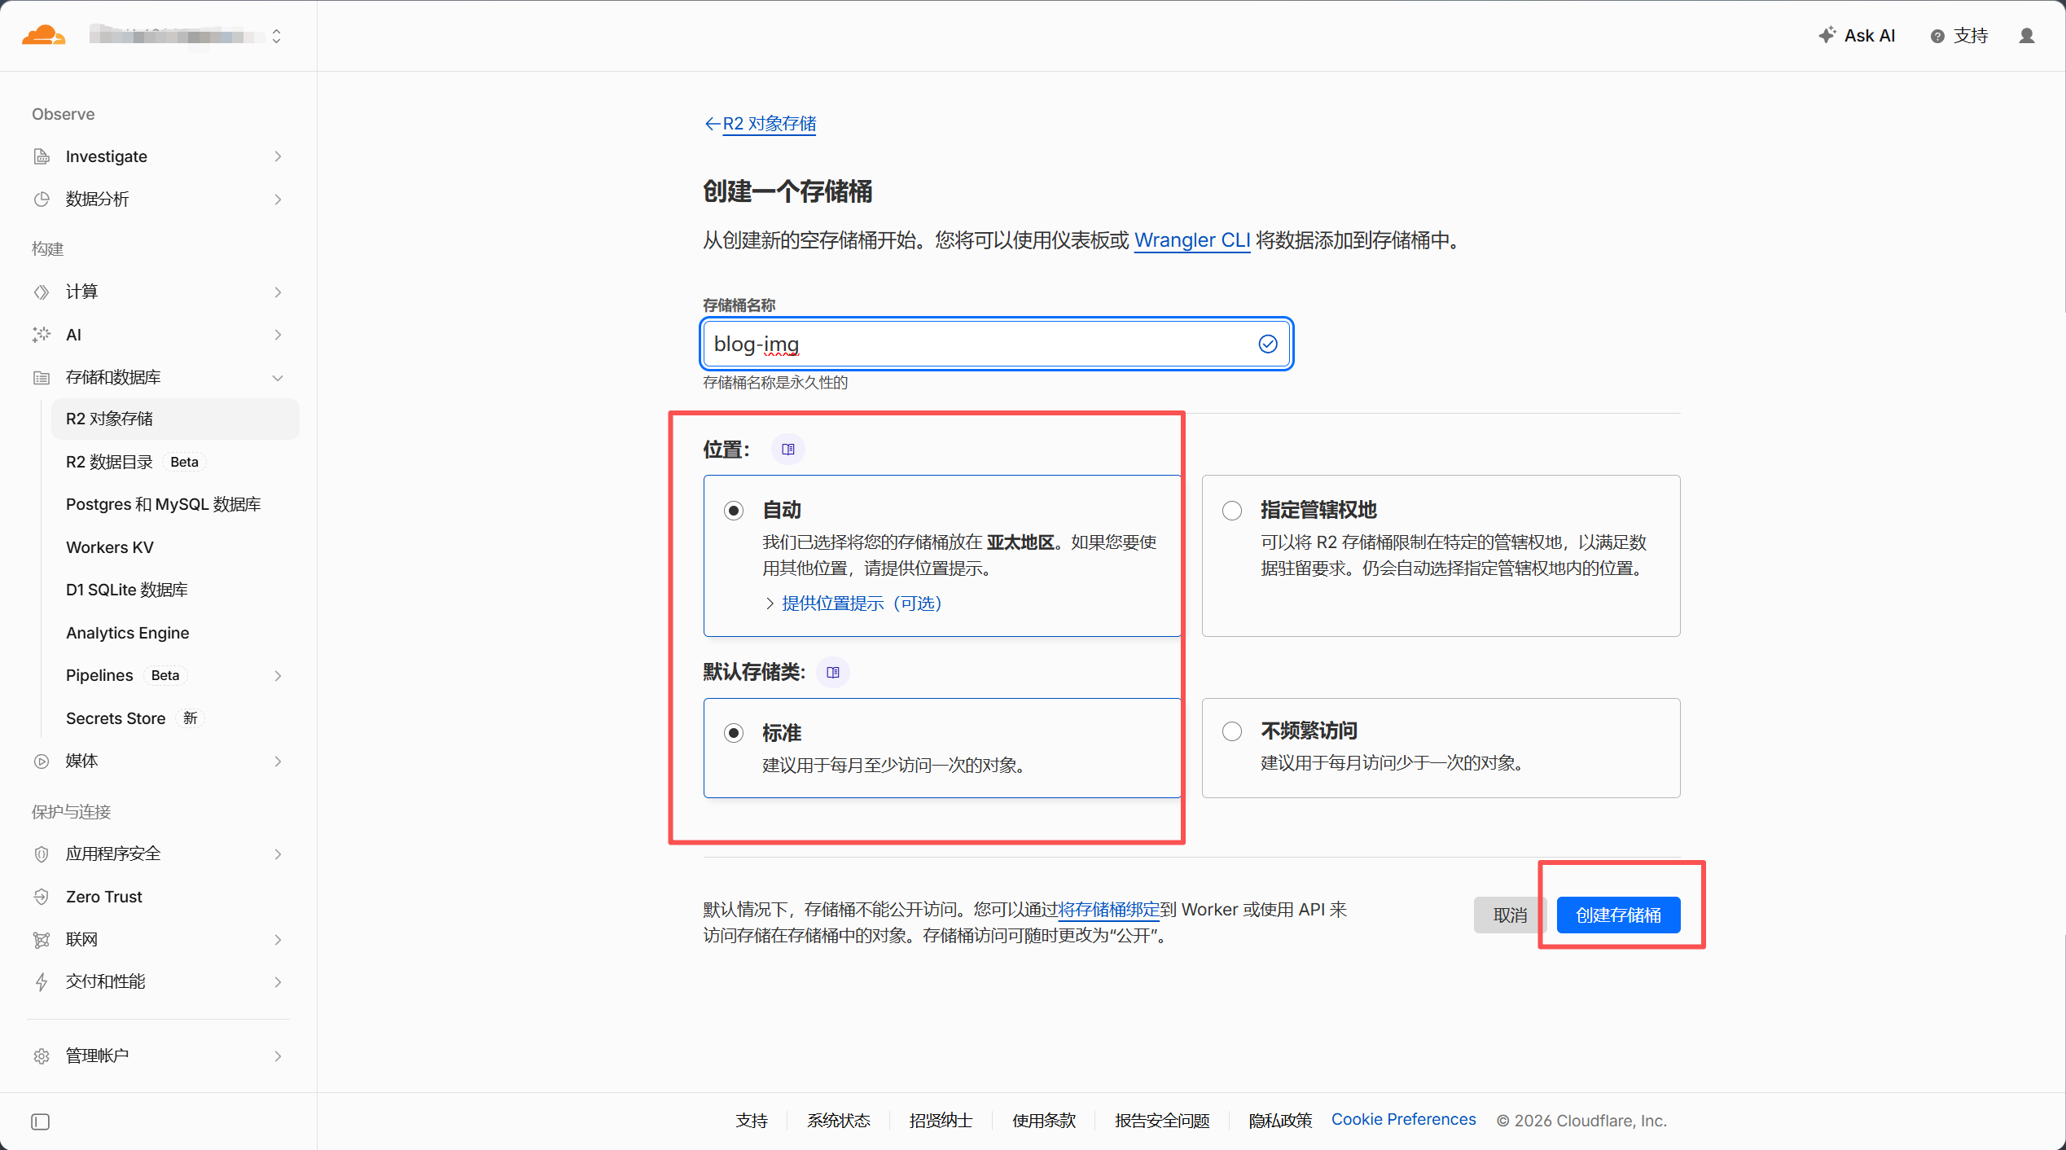
Task: Expand the 媒体 menu chevron
Action: (x=278, y=761)
